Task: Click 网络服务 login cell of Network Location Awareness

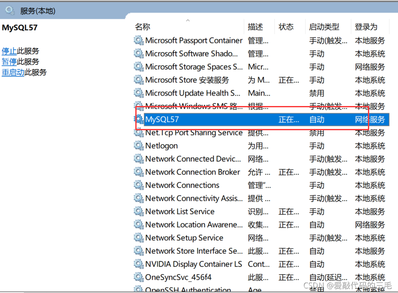Action: pos(370,225)
